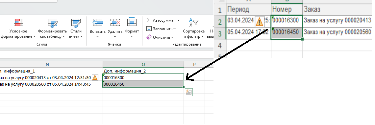Screen dimensions: 375x125
Task: Click the Форматировать как таблицу icon
Action: [x=53, y=22]
